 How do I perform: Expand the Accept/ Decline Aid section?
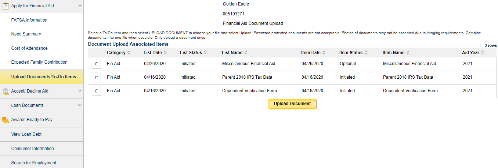click(80, 91)
